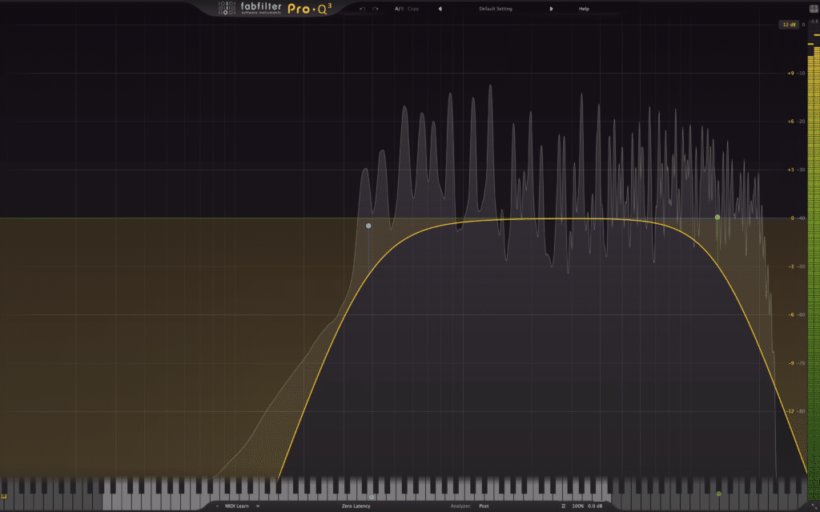Open the Zero Latency processing mode menu
This screenshot has width=820, height=512.
tap(356, 506)
